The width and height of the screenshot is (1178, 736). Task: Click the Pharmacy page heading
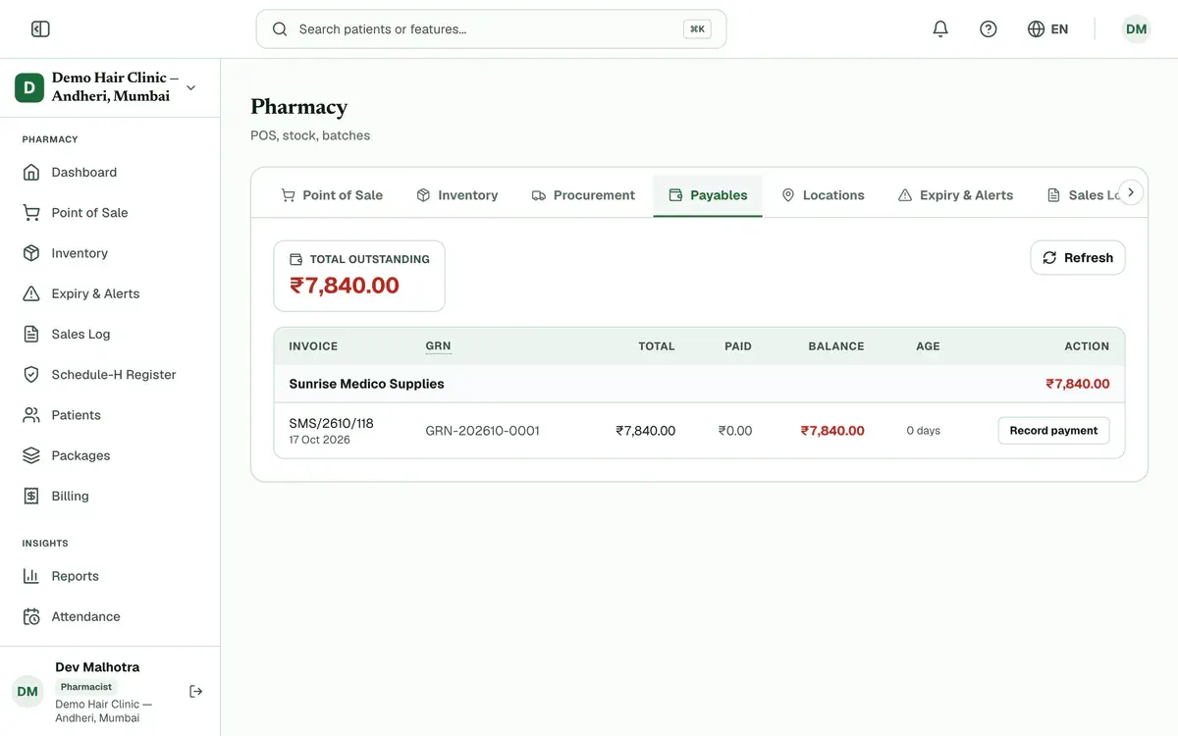[x=299, y=107]
